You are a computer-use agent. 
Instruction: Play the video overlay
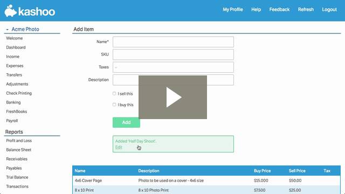click(172, 97)
